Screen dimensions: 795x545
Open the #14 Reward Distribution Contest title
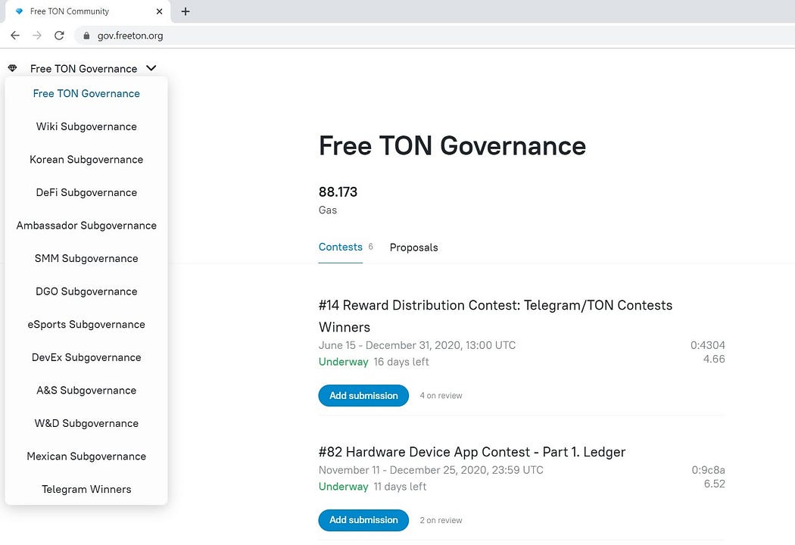(x=495, y=316)
